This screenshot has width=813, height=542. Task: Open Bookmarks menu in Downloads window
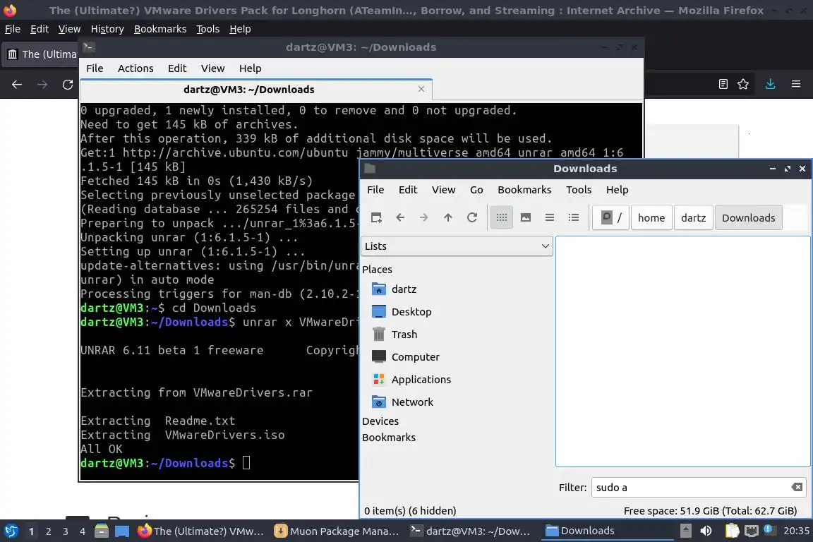[524, 190]
